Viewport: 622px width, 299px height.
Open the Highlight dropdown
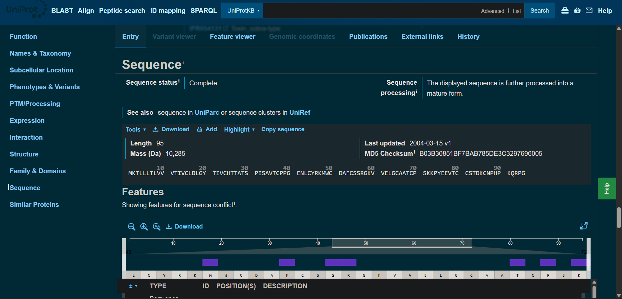click(x=239, y=130)
